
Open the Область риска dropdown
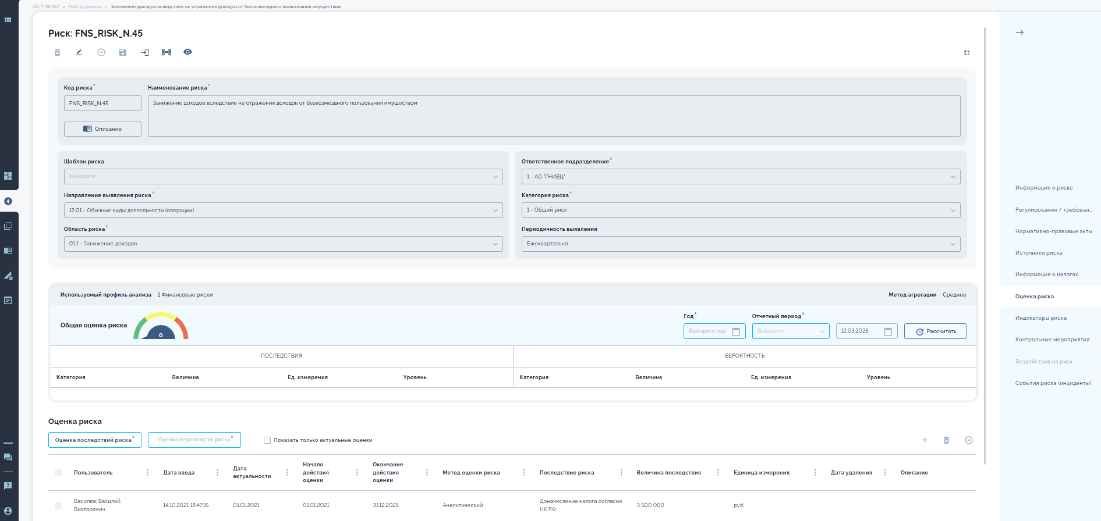pos(283,244)
